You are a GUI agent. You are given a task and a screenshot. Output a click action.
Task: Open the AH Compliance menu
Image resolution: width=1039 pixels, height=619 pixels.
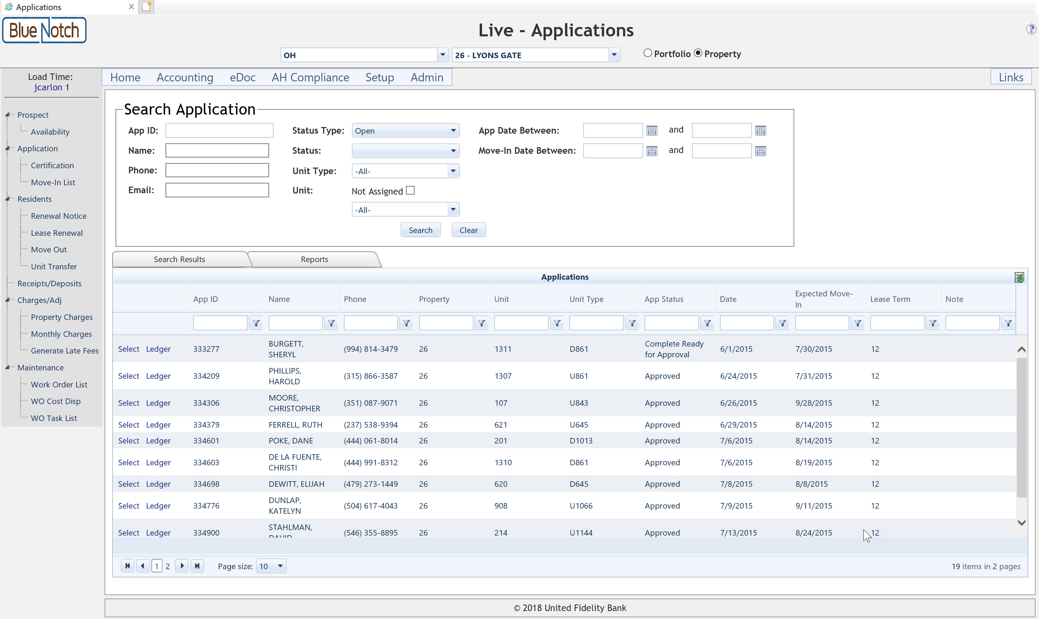coord(310,77)
